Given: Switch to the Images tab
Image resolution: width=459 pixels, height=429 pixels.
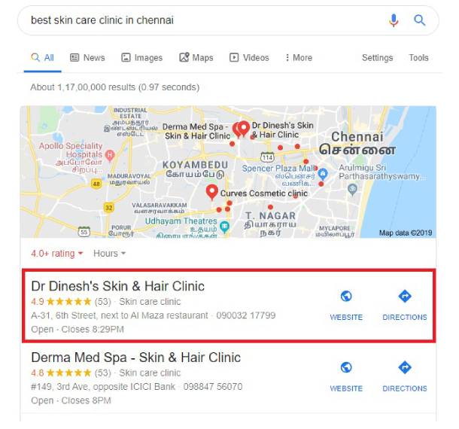Looking at the screenshot, I should pyautogui.click(x=142, y=58).
